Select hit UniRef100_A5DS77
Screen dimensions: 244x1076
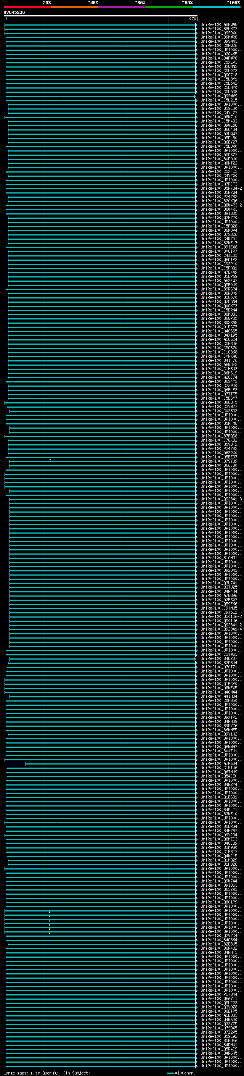pos(219,155)
